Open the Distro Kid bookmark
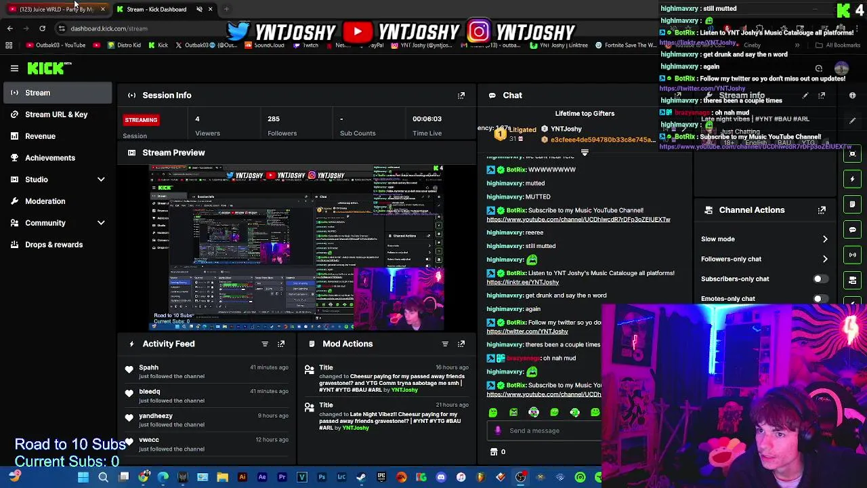The width and height of the screenshot is (867, 488). click(x=124, y=45)
